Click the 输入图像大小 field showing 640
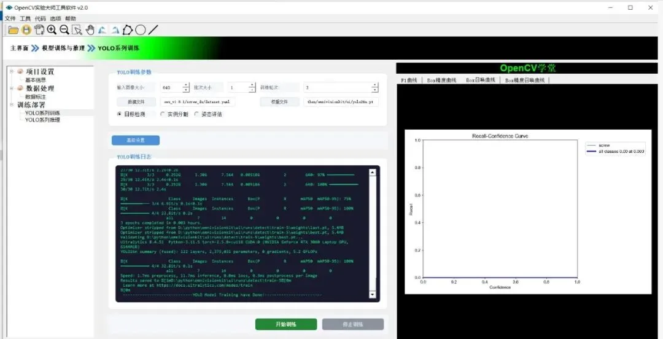Viewport: 663px width, 339px height. tap(174, 88)
